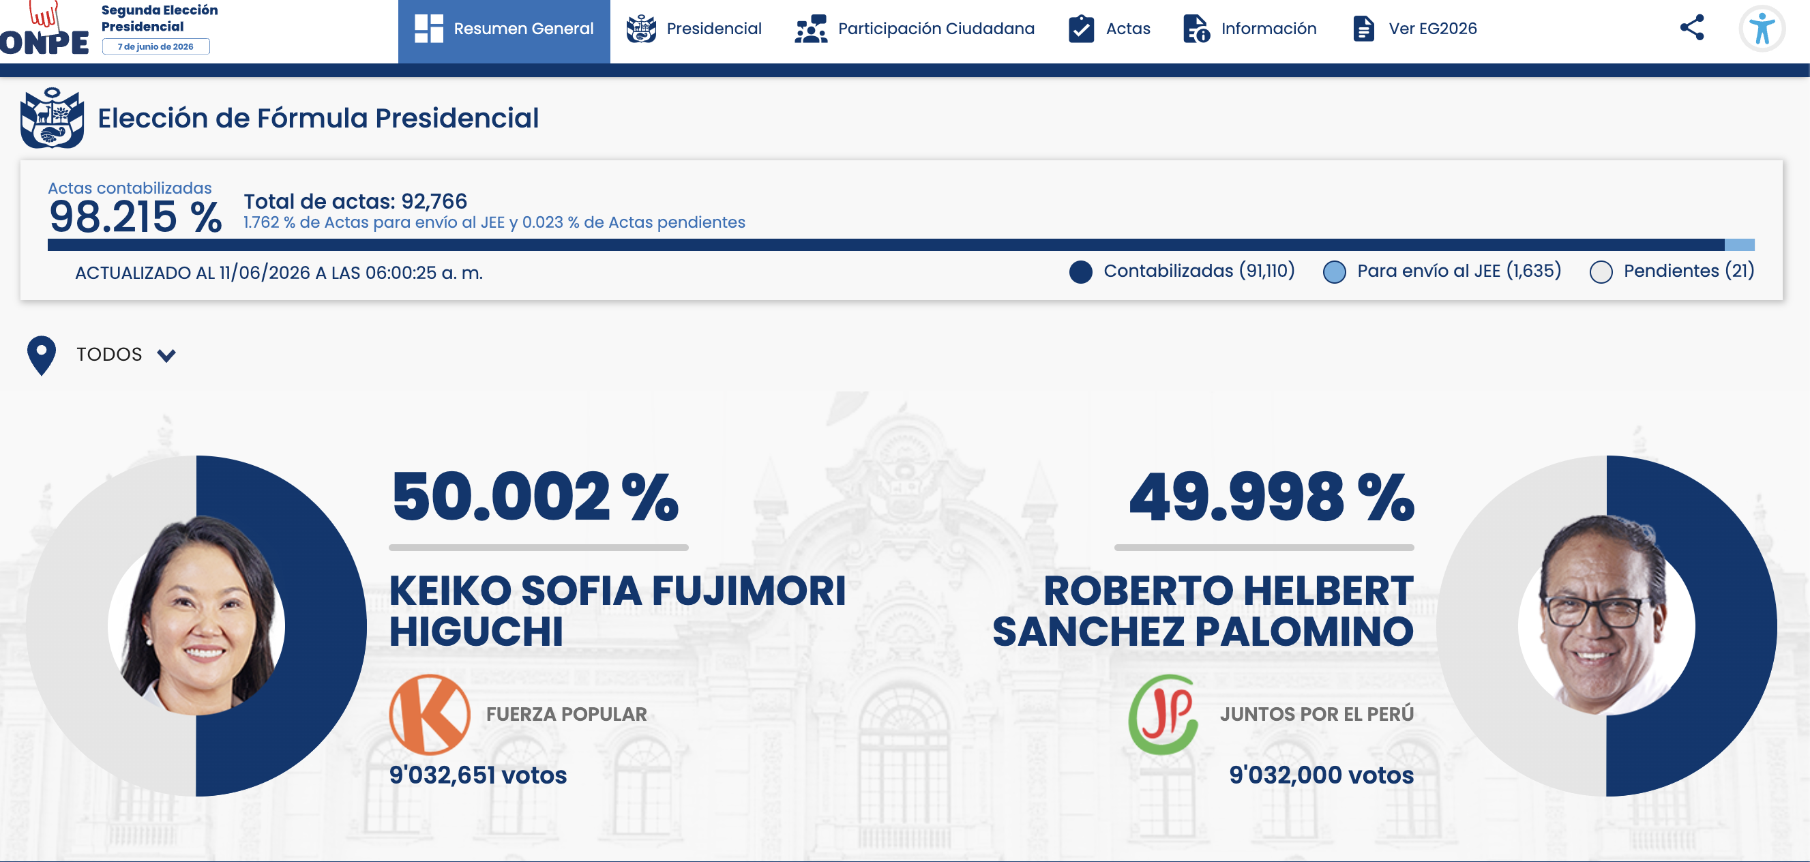
Task: Open the Participación Ciudadana tab
Action: [x=914, y=29]
